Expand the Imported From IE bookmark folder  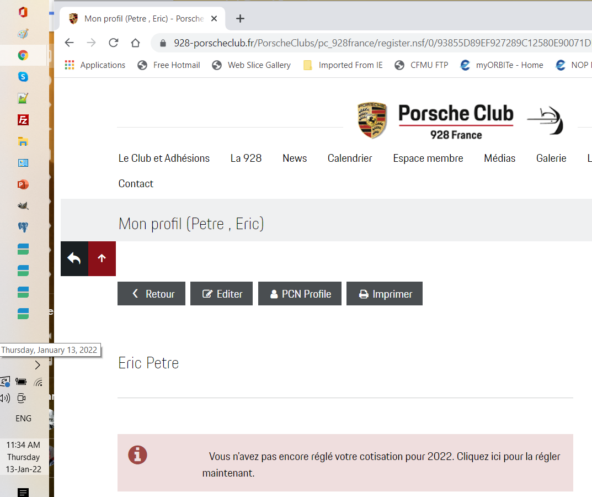[x=343, y=65]
